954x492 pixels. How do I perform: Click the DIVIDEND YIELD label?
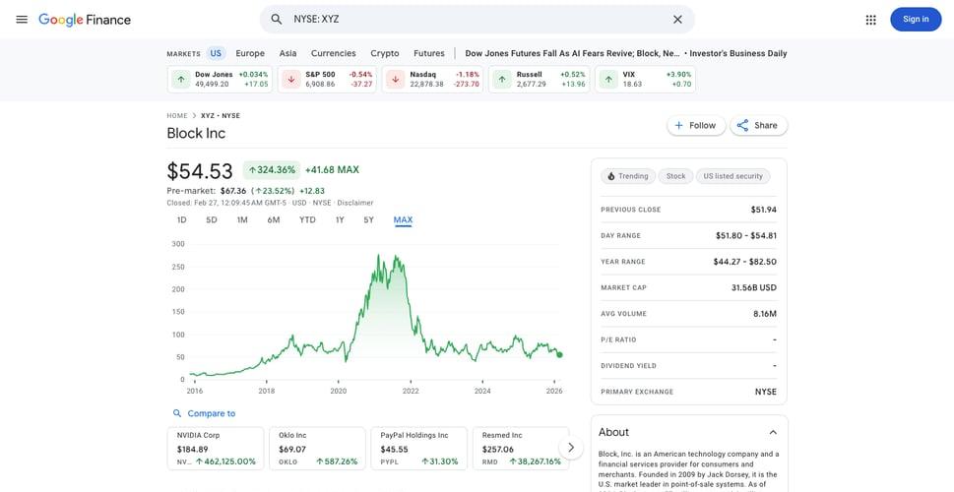(629, 366)
